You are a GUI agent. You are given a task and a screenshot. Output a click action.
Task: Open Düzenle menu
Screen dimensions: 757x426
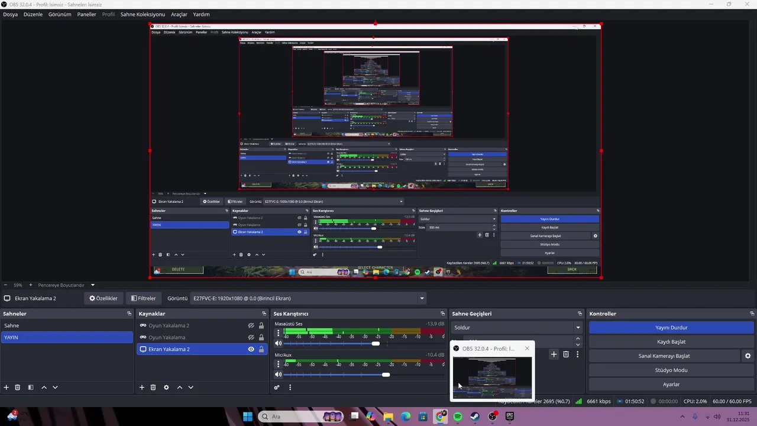[33, 14]
